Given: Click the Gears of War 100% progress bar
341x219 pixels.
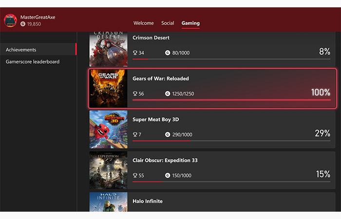Looking at the screenshot, I should tap(231, 100).
